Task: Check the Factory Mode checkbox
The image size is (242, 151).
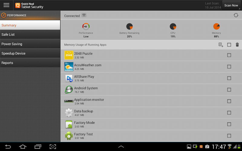Action: tap(229, 124)
